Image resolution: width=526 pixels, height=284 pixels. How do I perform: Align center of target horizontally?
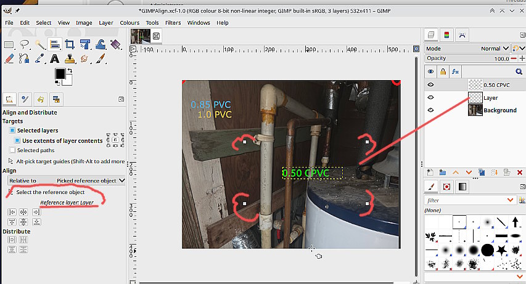(23, 212)
